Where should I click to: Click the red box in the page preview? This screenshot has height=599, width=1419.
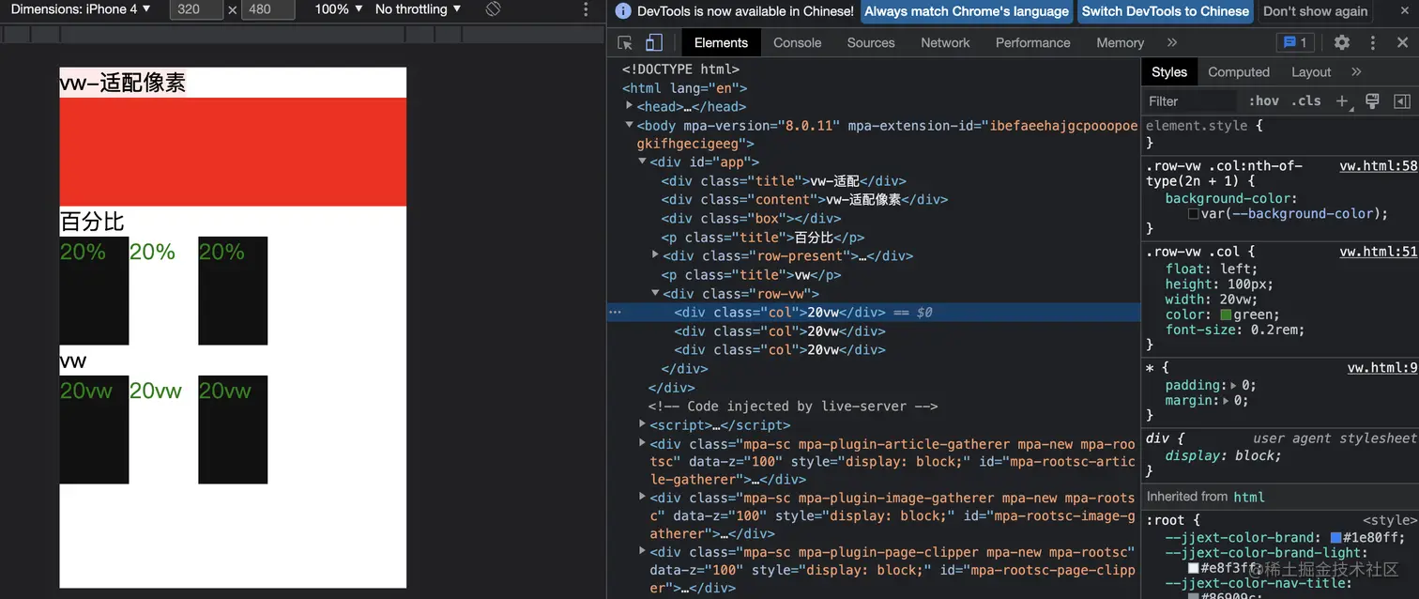click(x=233, y=151)
